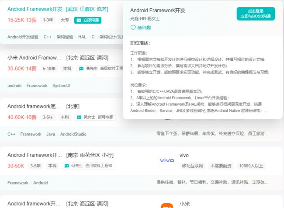
Task: Click the vivo company logo
Action: click(x=167, y=160)
